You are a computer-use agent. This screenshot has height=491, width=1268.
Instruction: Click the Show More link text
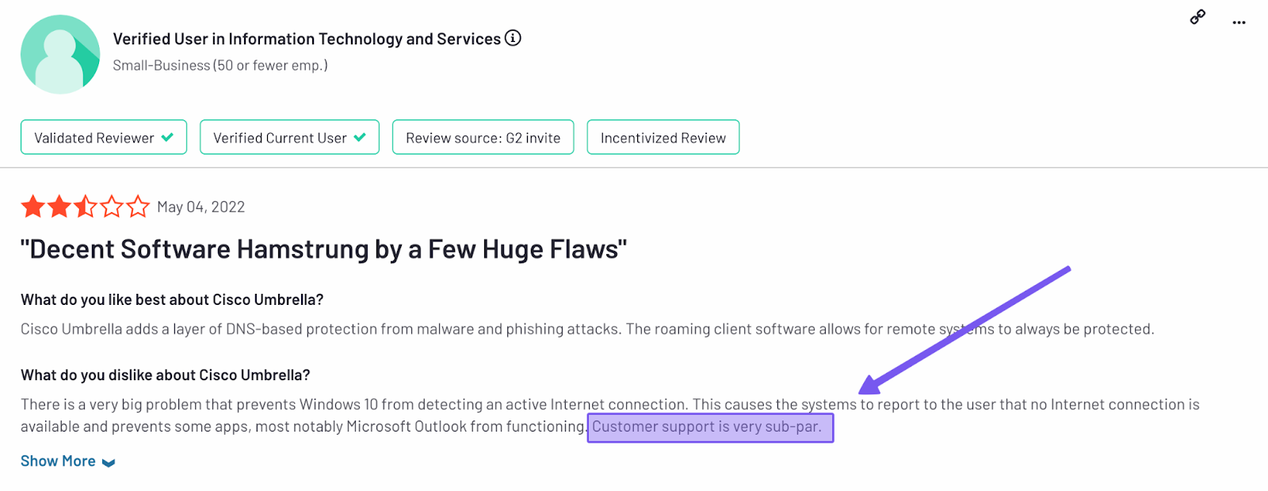coord(58,461)
